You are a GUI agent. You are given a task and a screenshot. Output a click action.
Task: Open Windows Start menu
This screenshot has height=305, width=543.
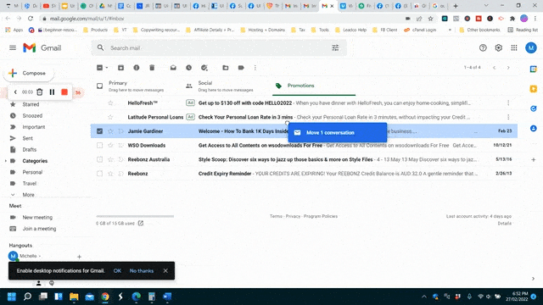pyautogui.click(x=12, y=297)
